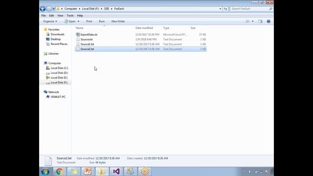Switch to Visual Studio in the taskbar
Viewport: 313px width, 176px height.
tap(116, 172)
